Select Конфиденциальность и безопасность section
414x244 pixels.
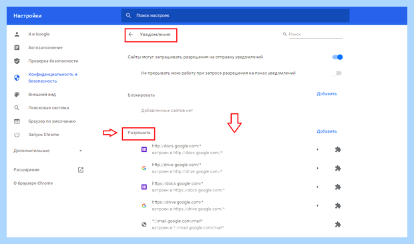coord(53,78)
